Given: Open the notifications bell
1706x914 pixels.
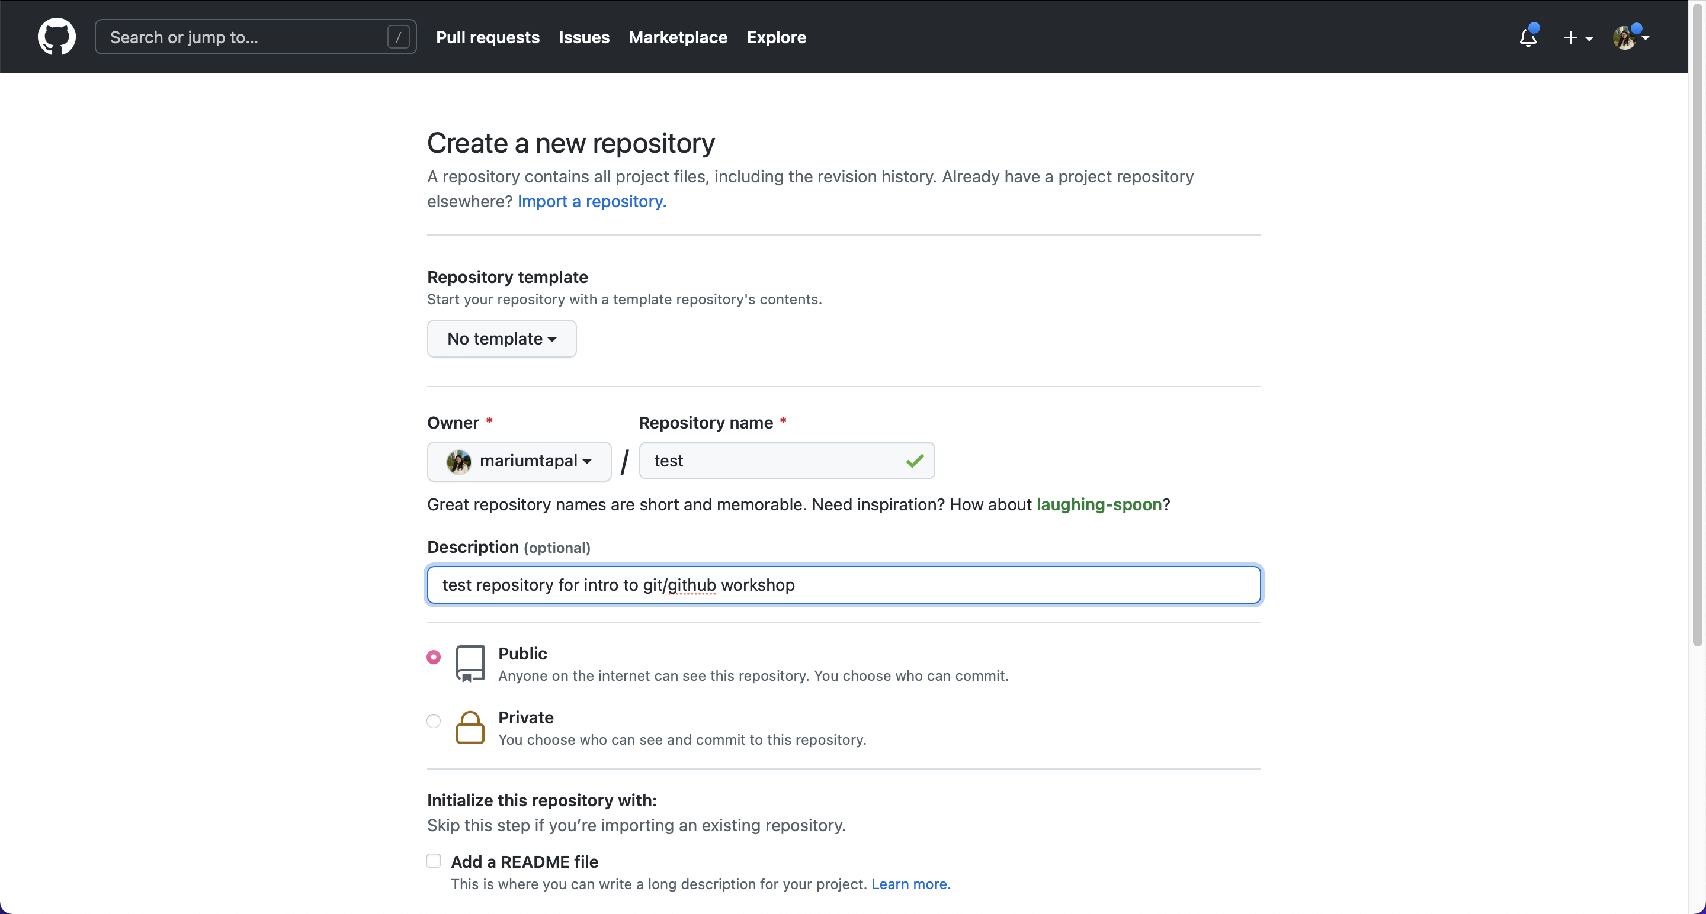Looking at the screenshot, I should [x=1528, y=36].
